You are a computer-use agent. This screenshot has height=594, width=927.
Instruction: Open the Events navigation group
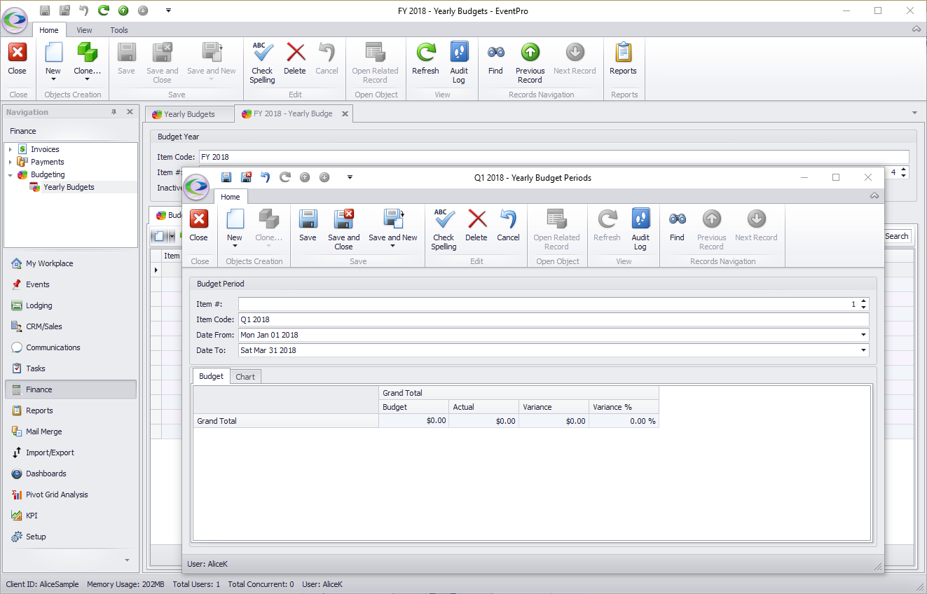(71, 284)
